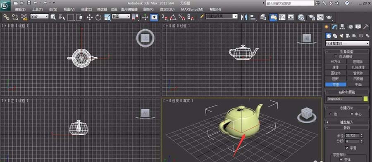This screenshot has height=162, width=372.
Task: Open the reference coordinate system dropdown 视图
Action: pos(121,16)
